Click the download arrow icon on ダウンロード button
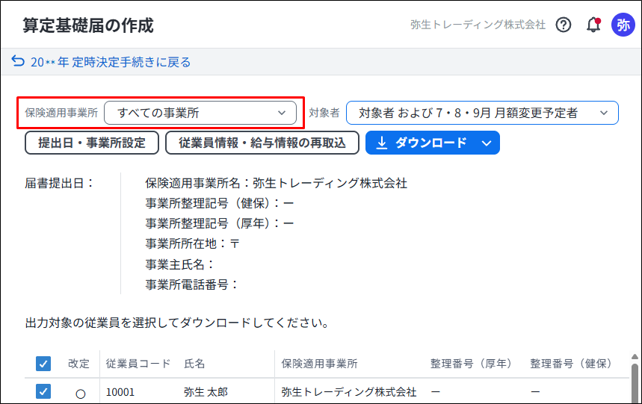The height and width of the screenshot is (404, 642). point(382,143)
